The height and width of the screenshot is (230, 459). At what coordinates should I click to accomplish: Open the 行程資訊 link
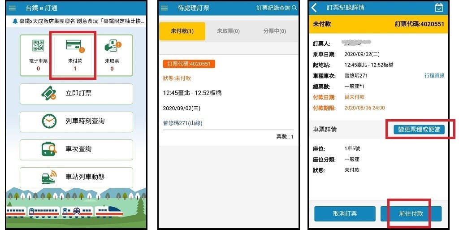coord(434,75)
